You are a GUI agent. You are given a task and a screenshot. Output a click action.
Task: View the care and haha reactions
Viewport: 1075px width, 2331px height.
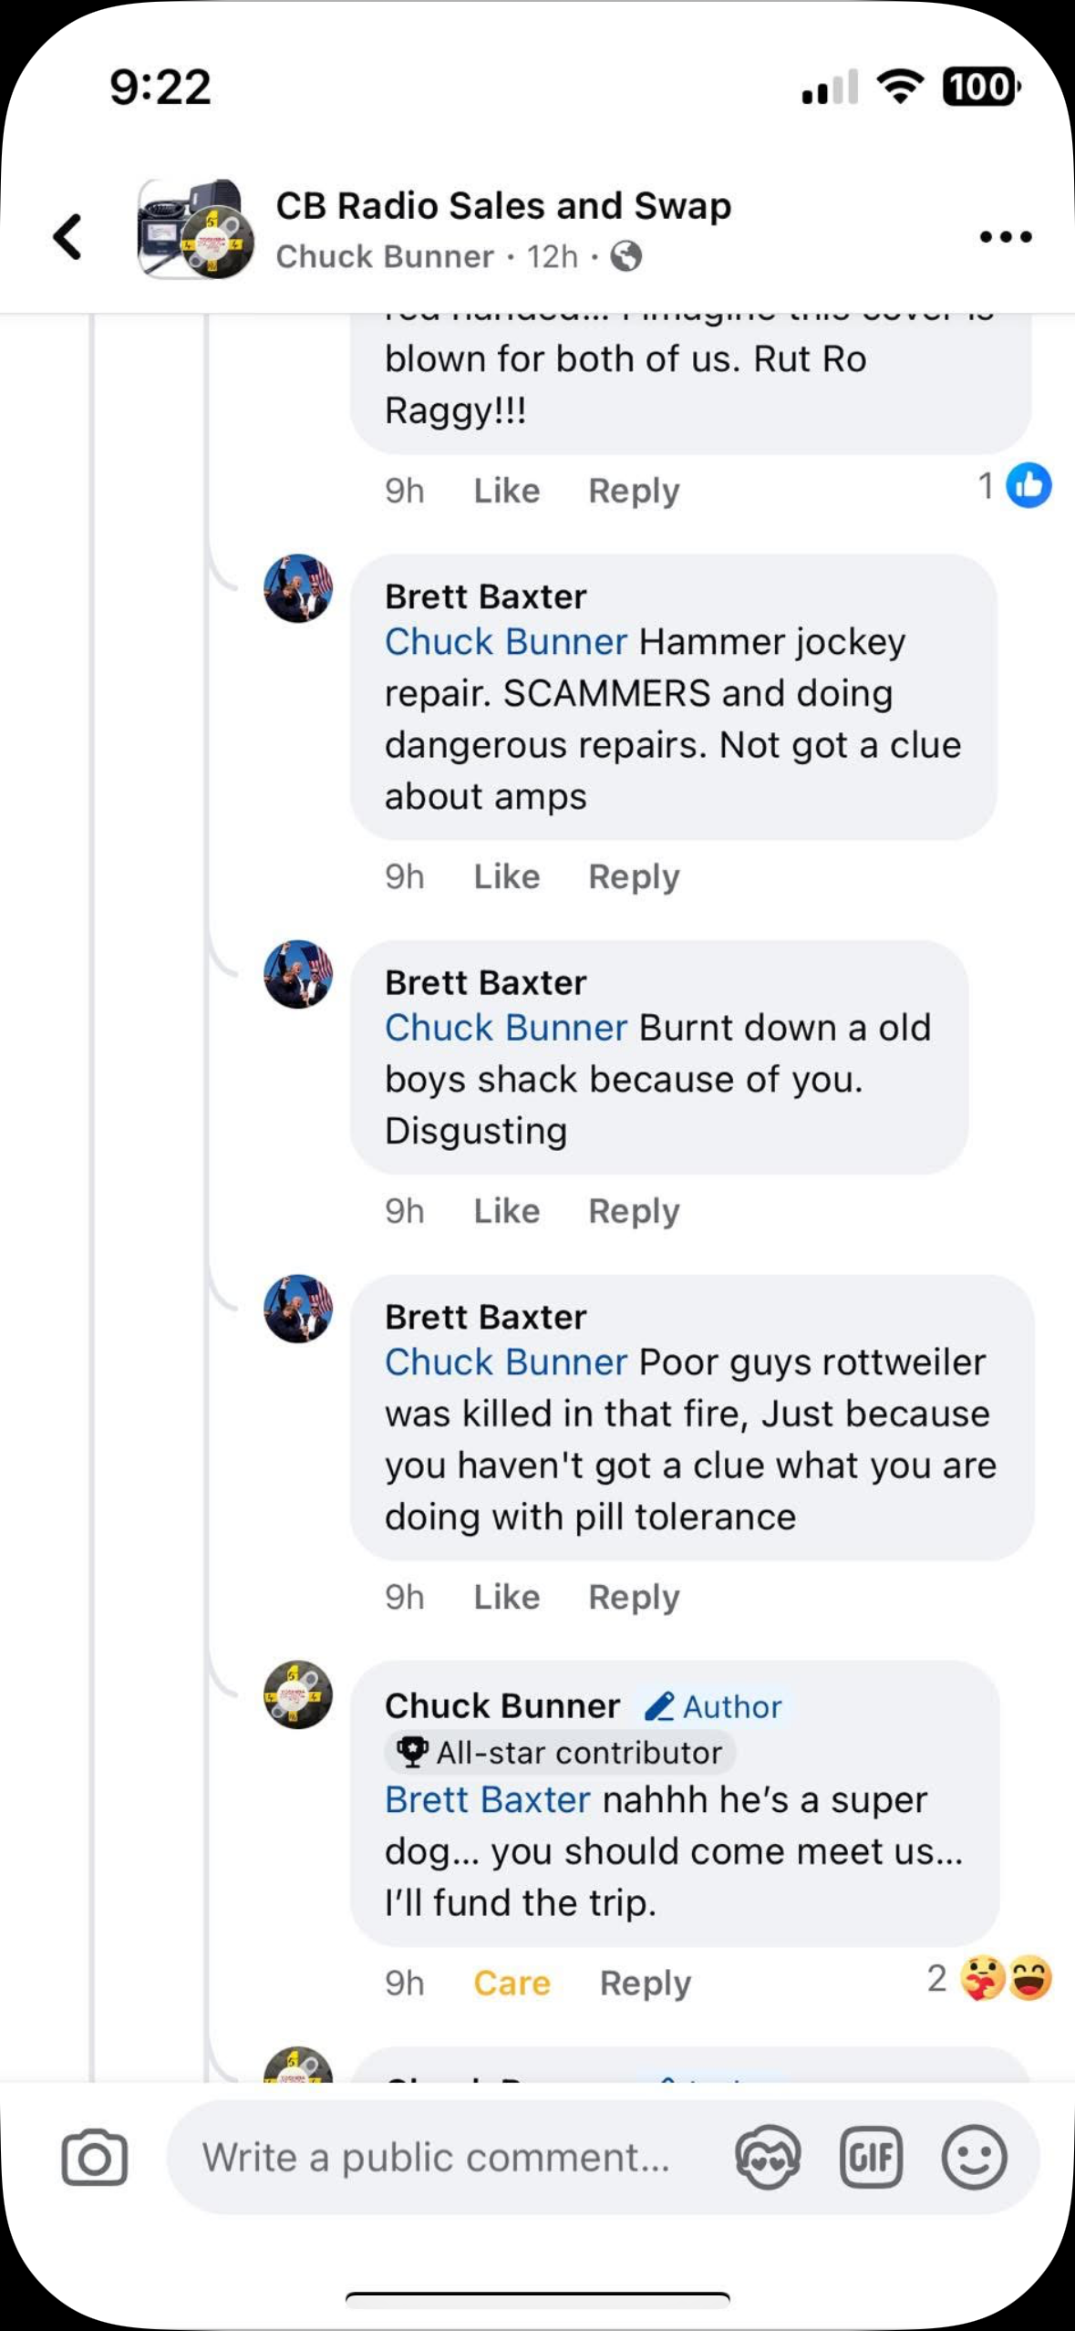pyautogui.click(x=1006, y=1980)
